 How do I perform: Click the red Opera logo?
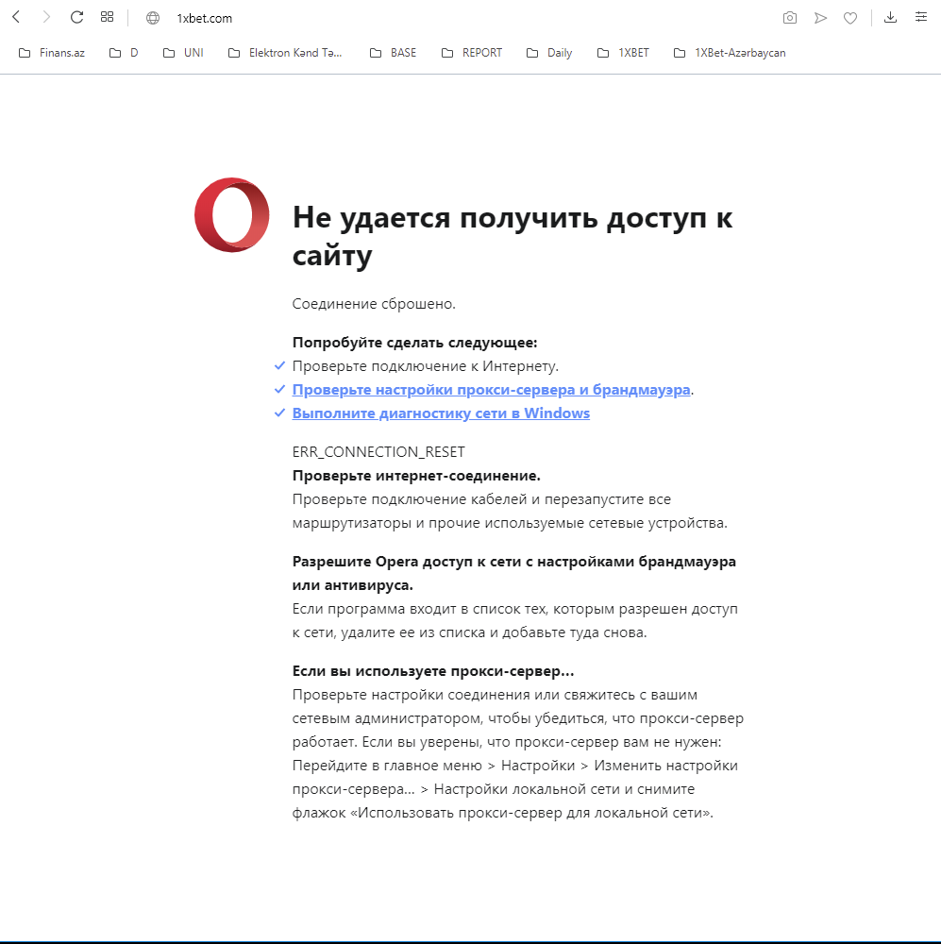pyautogui.click(x=232, y=215)
